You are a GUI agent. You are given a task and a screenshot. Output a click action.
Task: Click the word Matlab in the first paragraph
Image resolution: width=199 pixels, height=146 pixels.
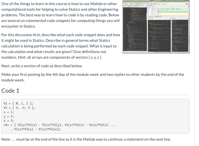[x=96, y=4]
